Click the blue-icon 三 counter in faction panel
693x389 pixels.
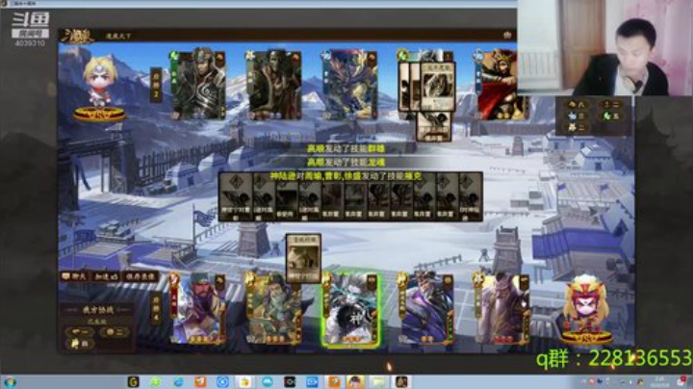(576, 116)
